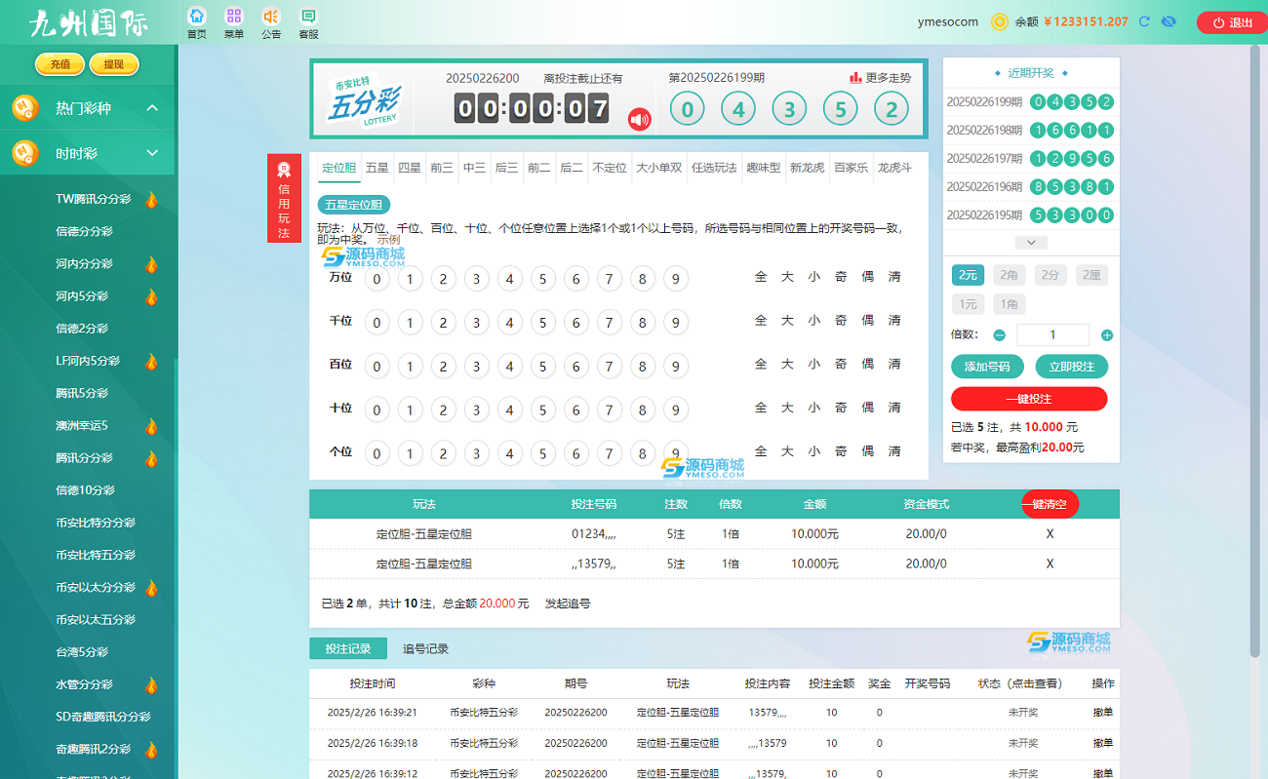Pick number 0 in the 万位 row
This screenshot has height=779, width=1268.
click(376, 279)
